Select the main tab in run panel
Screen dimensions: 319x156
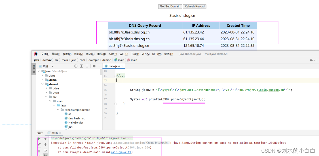pyautogui.click(x=54, y=133)
